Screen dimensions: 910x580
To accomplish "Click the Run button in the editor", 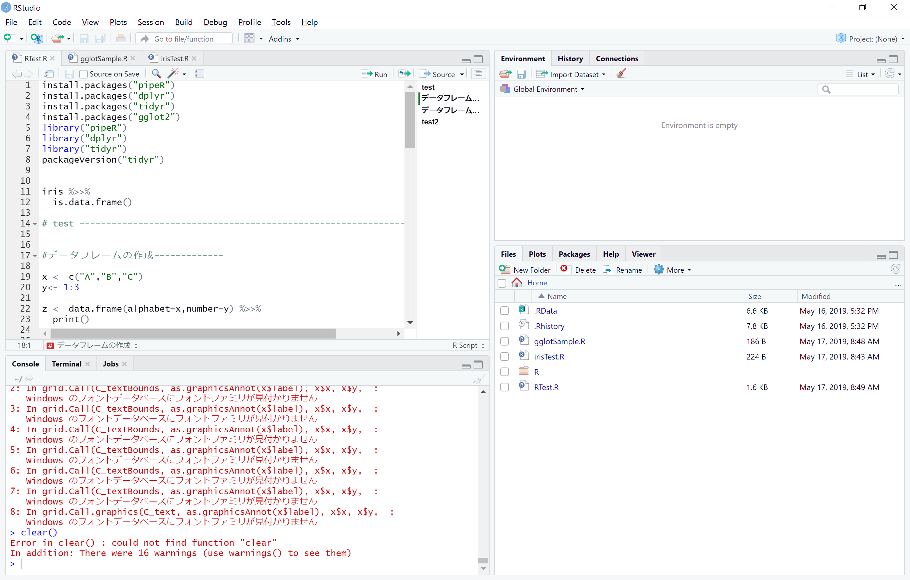I will tap(375, 74).
